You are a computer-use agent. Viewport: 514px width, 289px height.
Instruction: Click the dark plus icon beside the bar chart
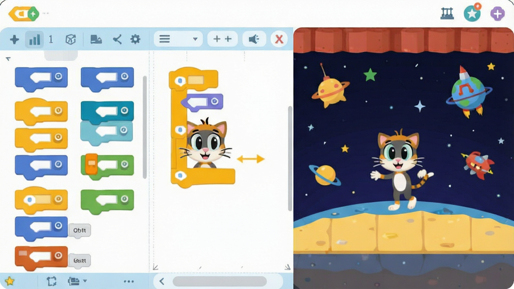tap(15, 40)
